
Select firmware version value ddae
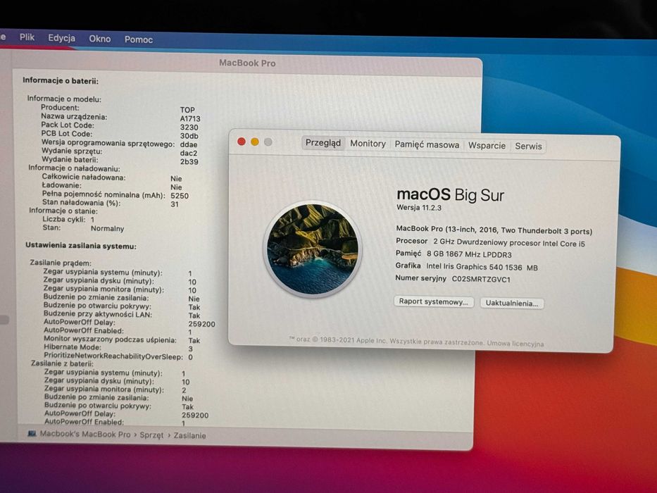coord(189,144)
